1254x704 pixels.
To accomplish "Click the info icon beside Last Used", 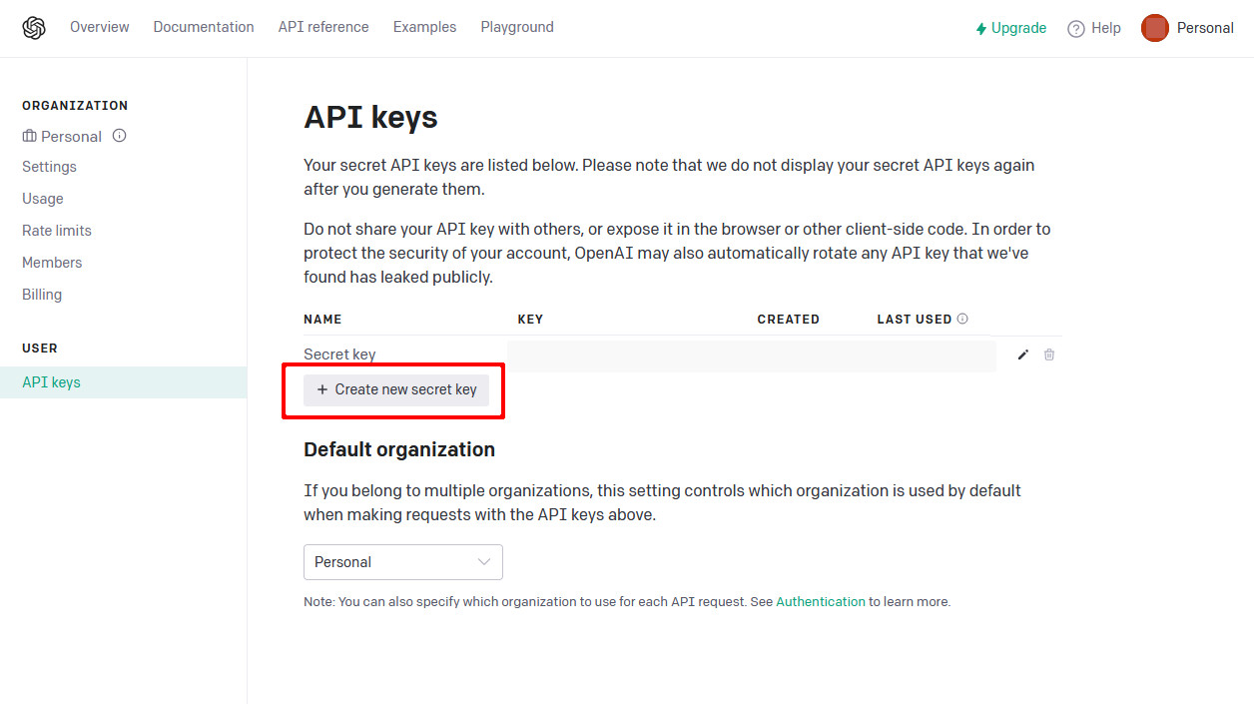I will tap(962, 320).
